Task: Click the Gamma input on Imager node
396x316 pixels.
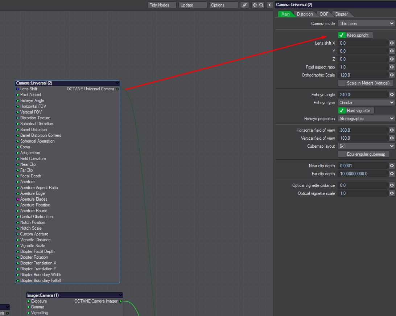Action: click(x=74, y=307)
